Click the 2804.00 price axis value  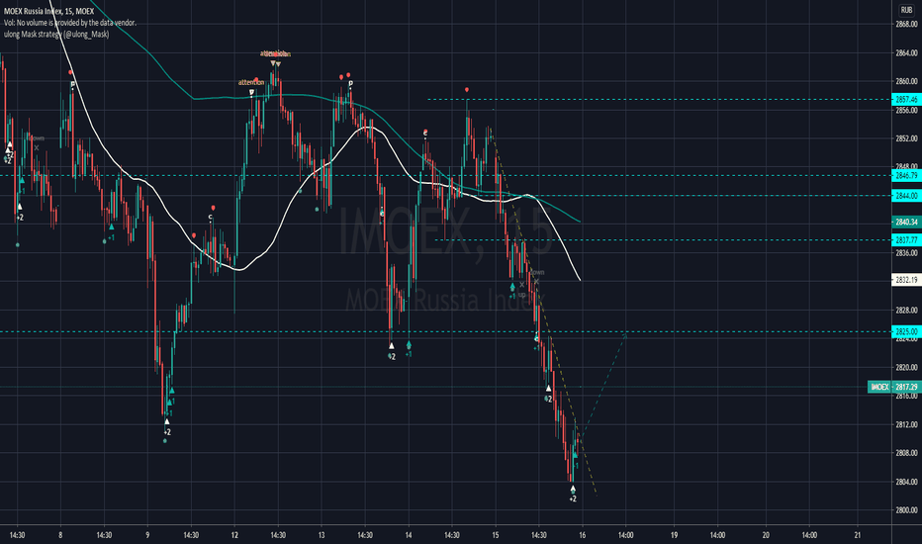(906, 482)
